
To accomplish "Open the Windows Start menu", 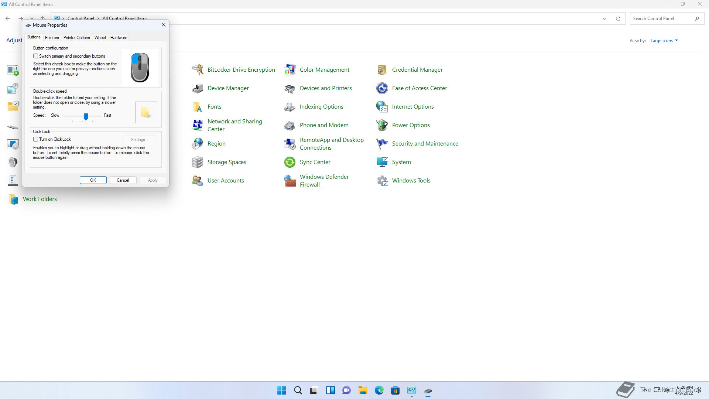I will [281, 391].
